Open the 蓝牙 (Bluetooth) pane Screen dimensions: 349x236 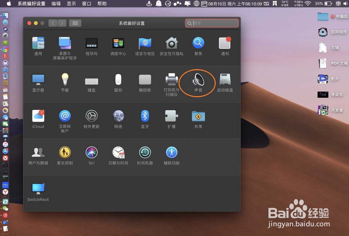click(x=145, y=119)
